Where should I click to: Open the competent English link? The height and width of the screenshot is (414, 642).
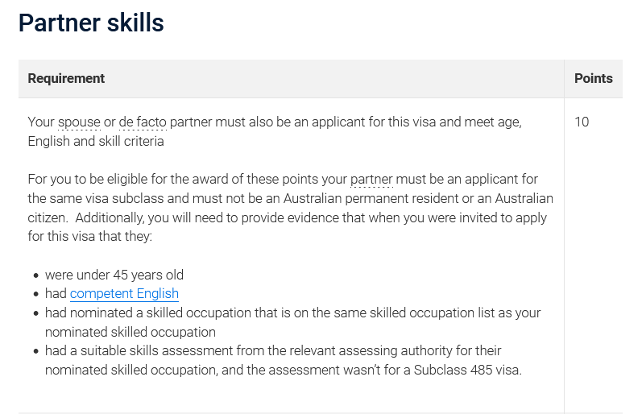point(124,294)
